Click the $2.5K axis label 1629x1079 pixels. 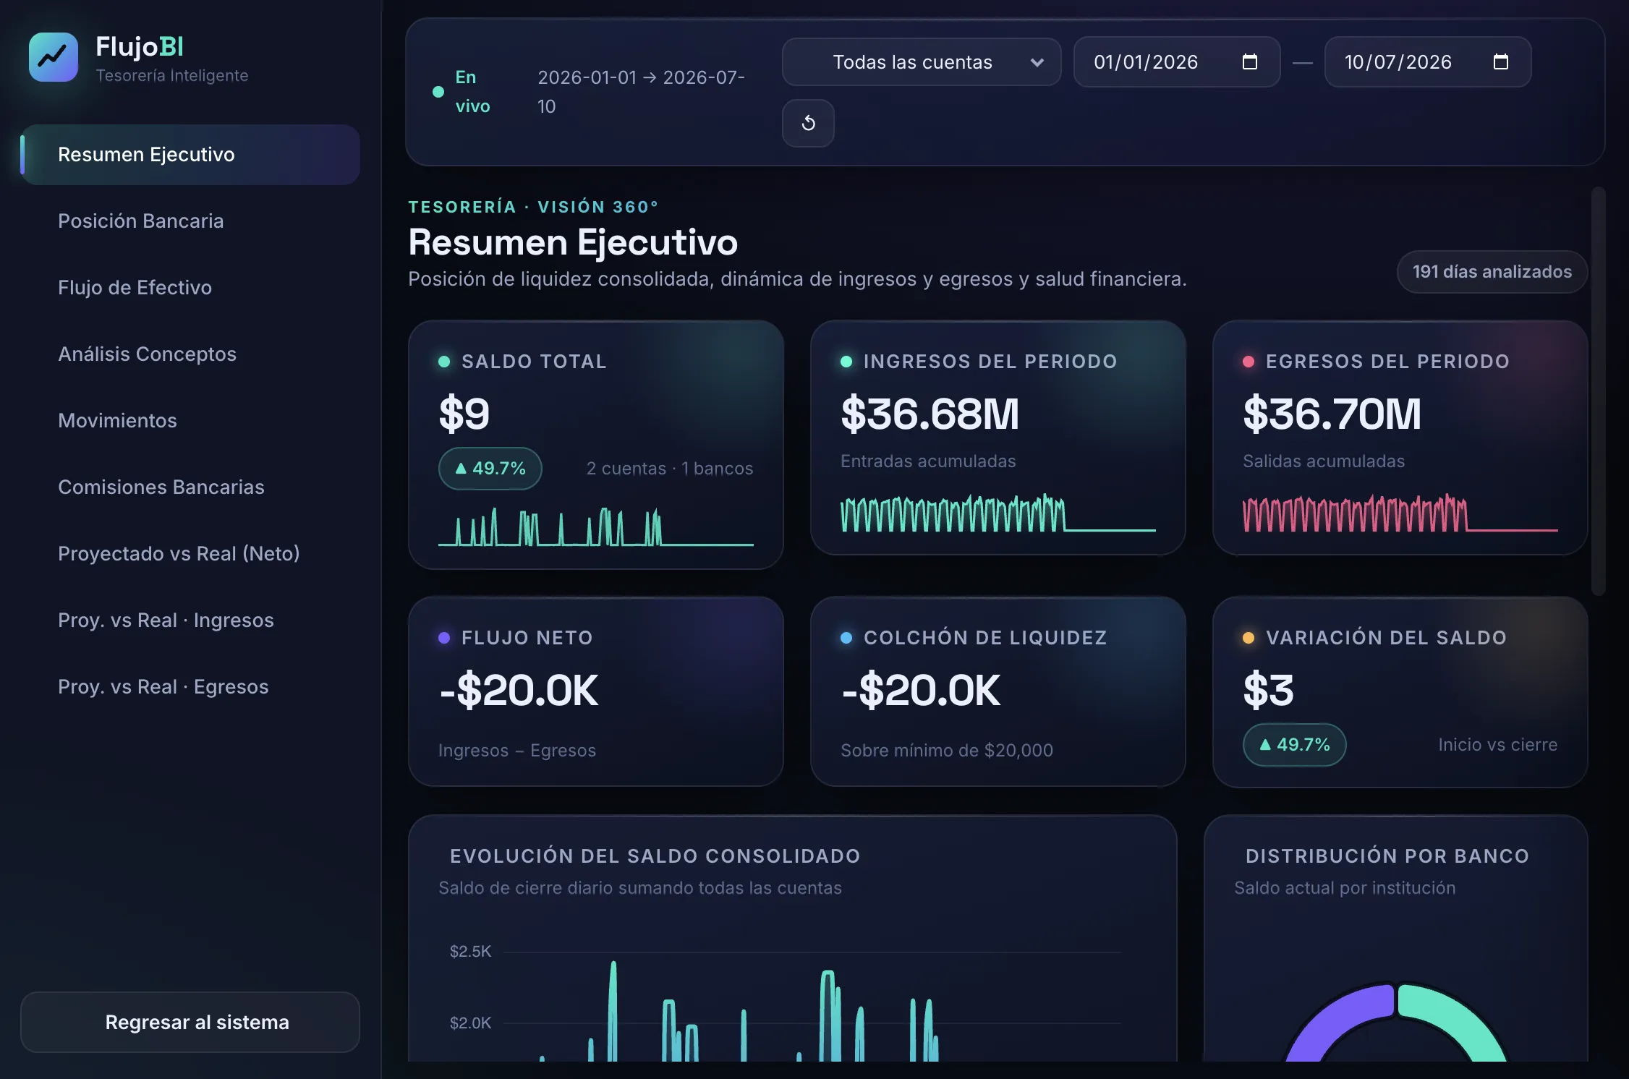[470, 952]
